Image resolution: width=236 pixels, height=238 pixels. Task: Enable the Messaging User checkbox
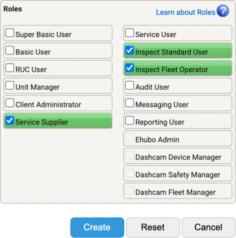(129, 103)
